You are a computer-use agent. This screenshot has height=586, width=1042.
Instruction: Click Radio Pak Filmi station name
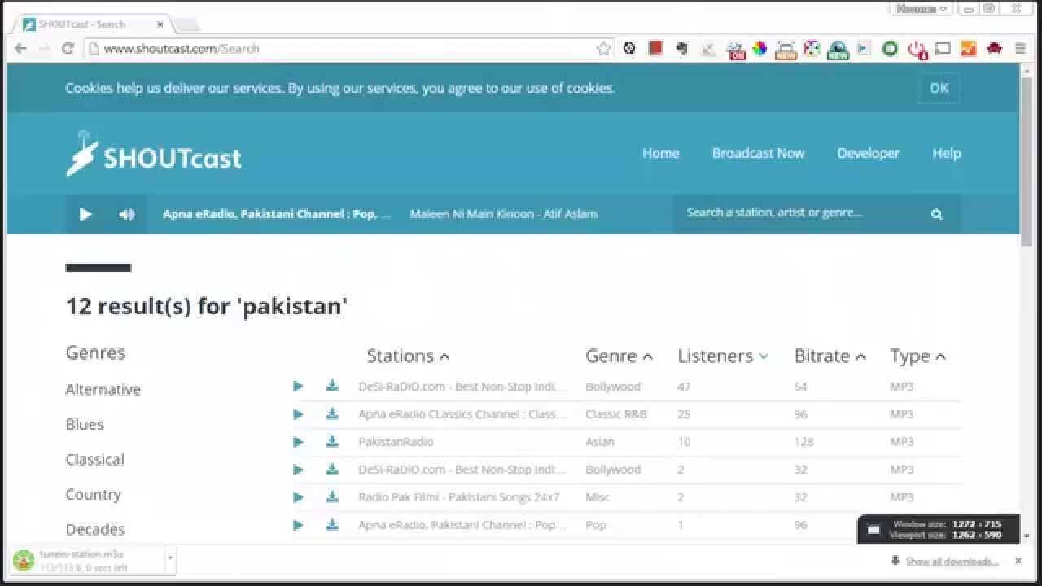click(458, 497)
